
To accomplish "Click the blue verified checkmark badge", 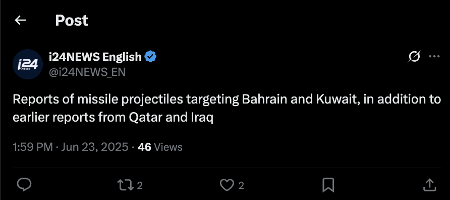I will [150, 57].
